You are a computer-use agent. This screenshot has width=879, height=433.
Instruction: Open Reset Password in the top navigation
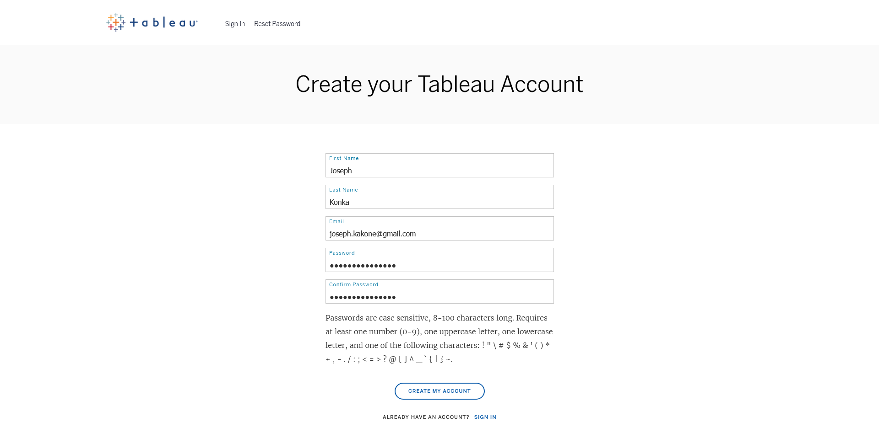tap(277, 24)
